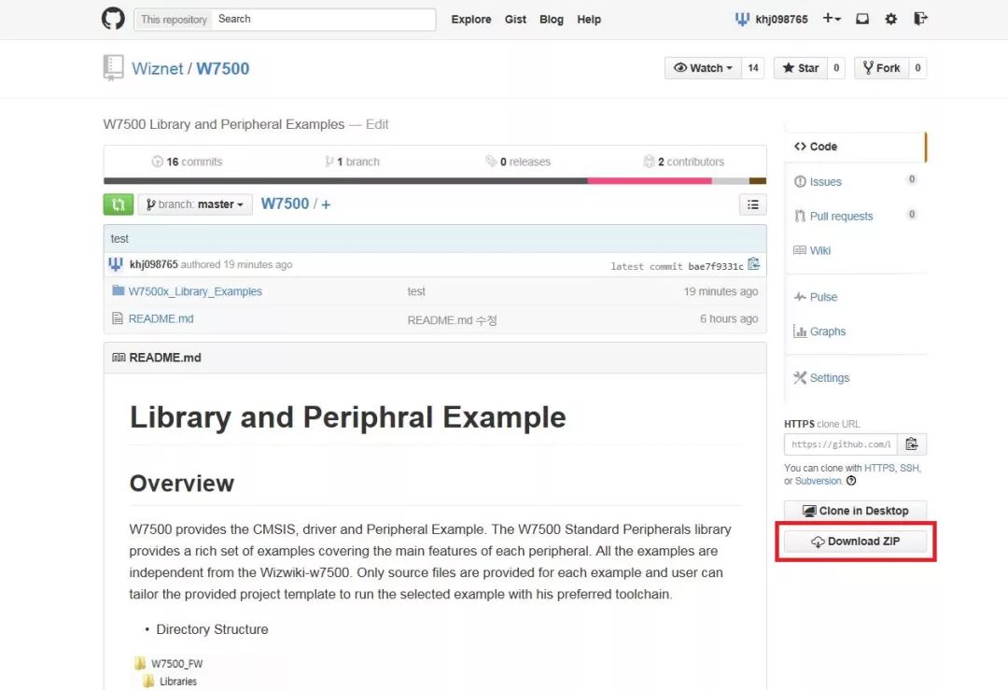This screenshot has height=690, width=1008.
Task: Open the branch: master dropdown
Action: point(195,204)
